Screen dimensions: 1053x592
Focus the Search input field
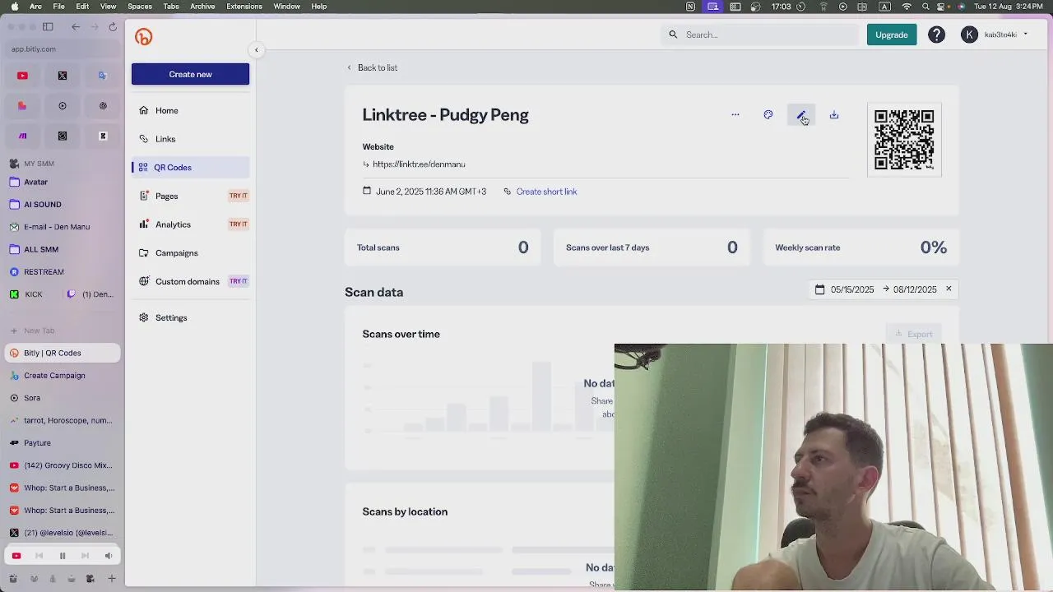tap(760, 35)
